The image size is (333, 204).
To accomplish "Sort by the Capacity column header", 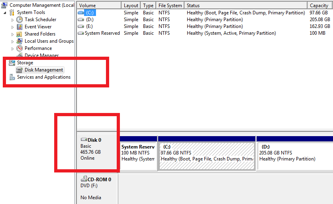I will point(320,6).
